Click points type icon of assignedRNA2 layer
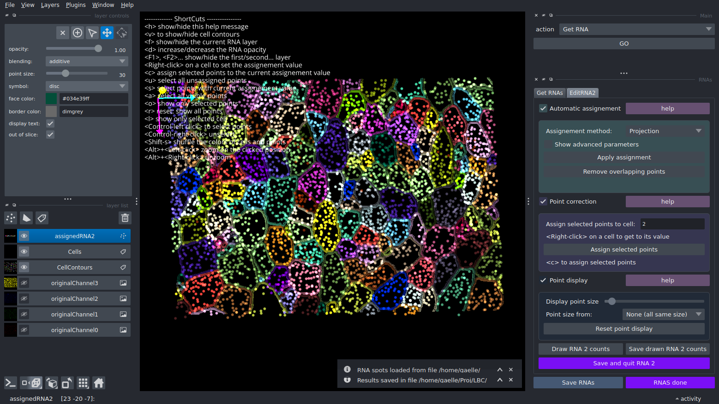The width and height of the screenshot is (719, 404). point(123,236)
